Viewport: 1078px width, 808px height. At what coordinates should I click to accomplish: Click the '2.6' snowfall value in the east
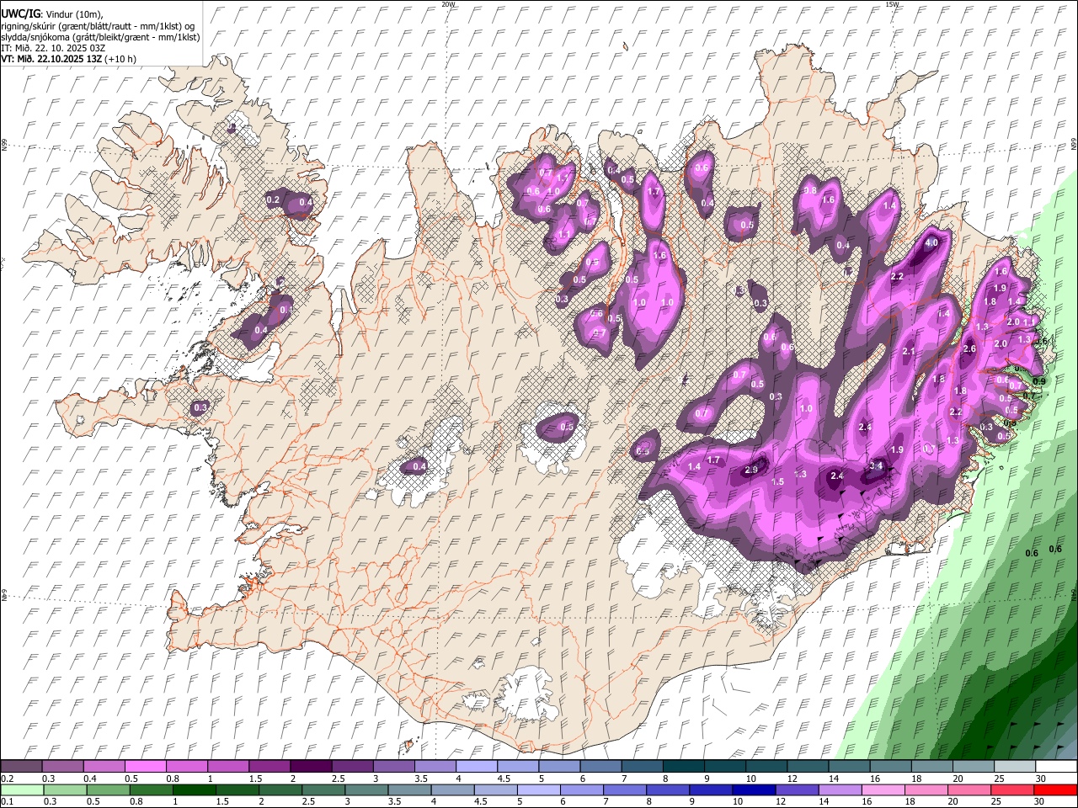[x=969, y=348]
